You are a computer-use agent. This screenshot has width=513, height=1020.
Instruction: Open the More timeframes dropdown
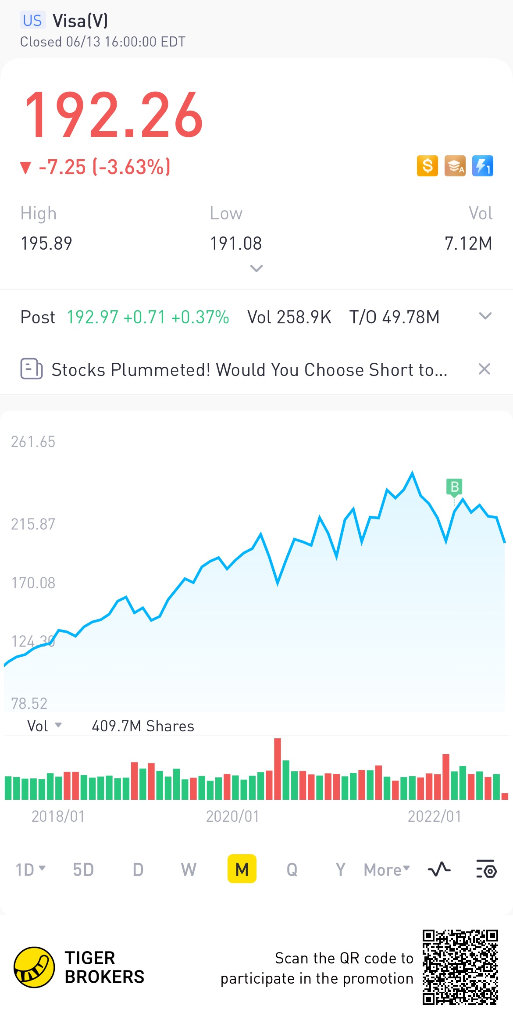click(x=387, y=869)
